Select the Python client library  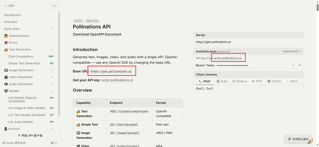(274, 81)
